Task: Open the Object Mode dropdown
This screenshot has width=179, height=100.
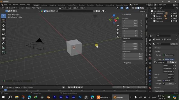Action: [x=13, y=8]
